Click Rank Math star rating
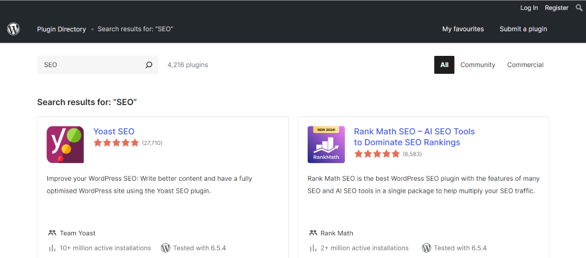 (x=377, y=154)
